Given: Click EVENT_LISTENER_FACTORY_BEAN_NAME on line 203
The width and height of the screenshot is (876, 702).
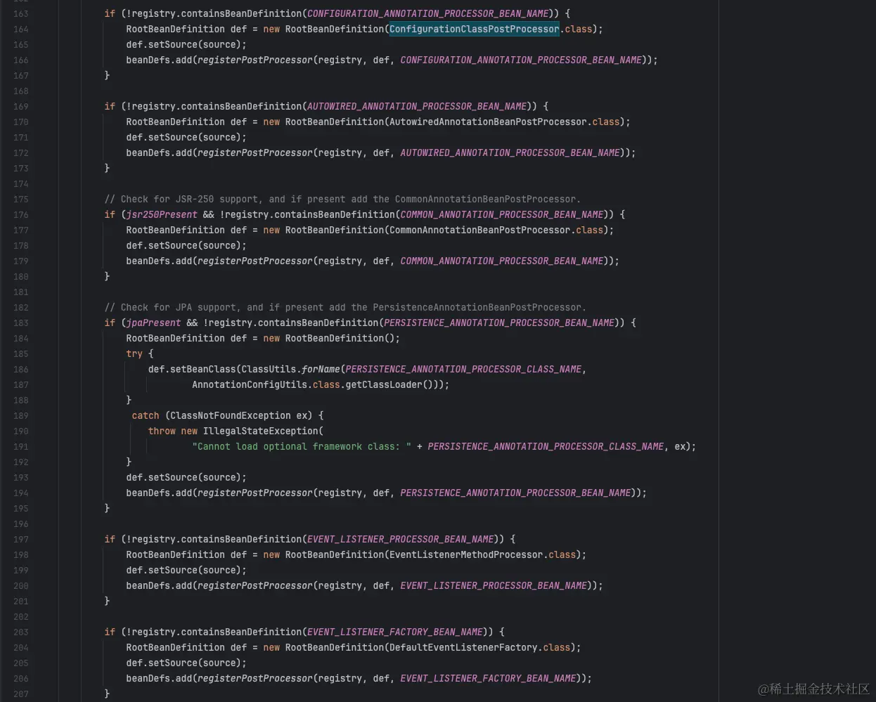Looking at the screenshot, I should (x=394, y=632).
